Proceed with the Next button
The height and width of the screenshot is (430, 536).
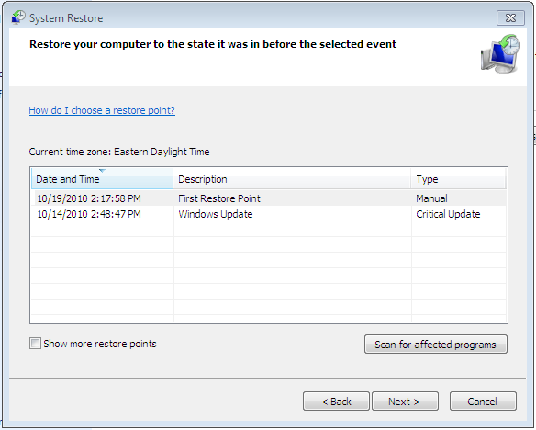(x=405, y=402)
